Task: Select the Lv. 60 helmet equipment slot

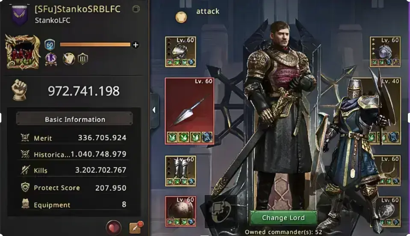Action: 180,52
